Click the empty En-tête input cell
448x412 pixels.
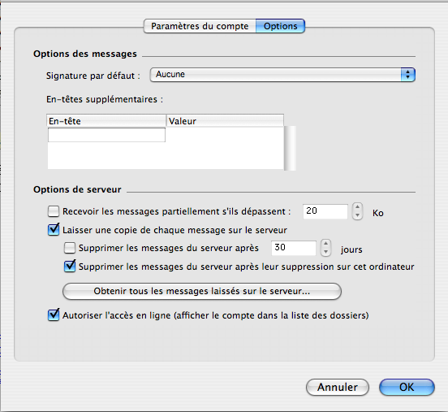[x=106, y=135]
